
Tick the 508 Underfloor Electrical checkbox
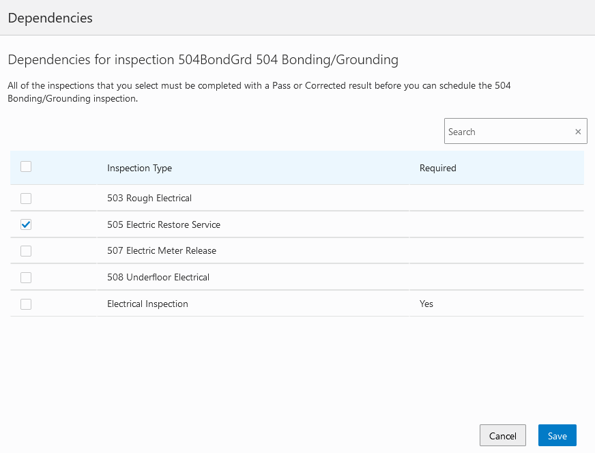point(26,278)
